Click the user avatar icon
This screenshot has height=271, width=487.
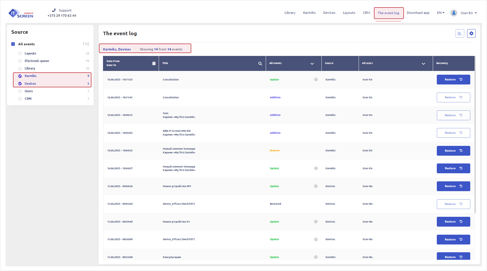(x=454, y=13)
